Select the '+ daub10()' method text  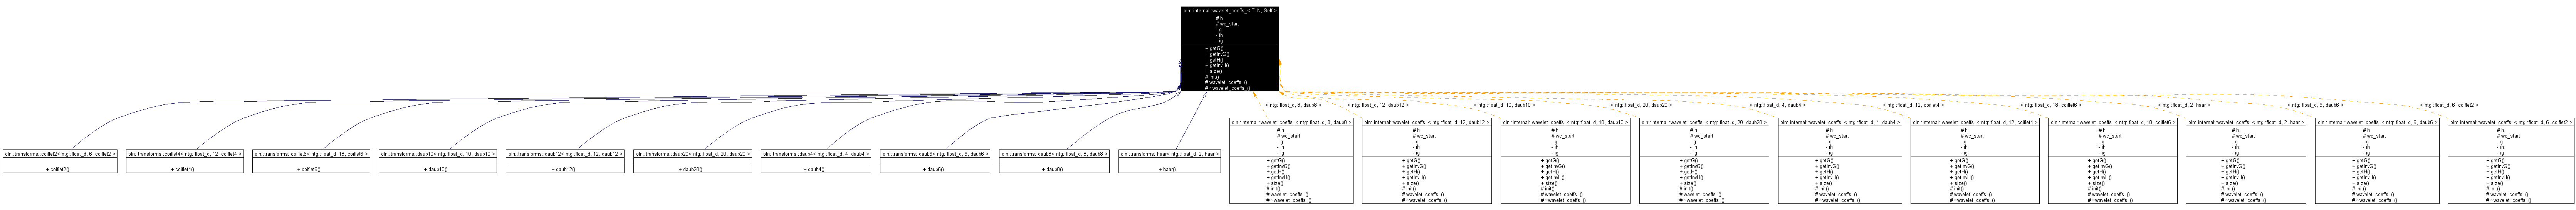437,169
